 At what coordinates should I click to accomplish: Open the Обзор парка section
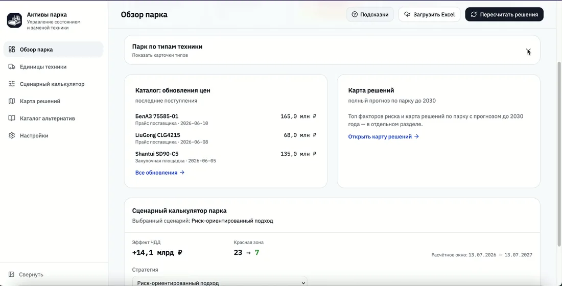pyautogui.click(x=54, y=50)
